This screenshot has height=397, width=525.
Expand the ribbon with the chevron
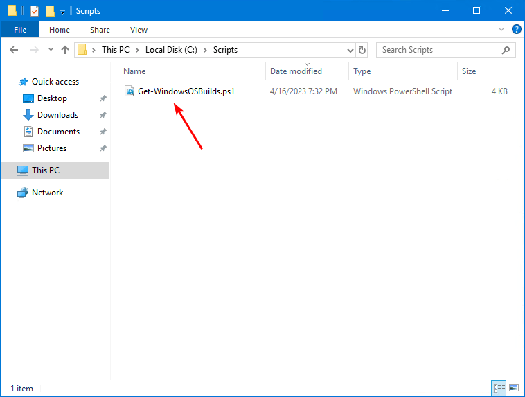tap(502, 30)
